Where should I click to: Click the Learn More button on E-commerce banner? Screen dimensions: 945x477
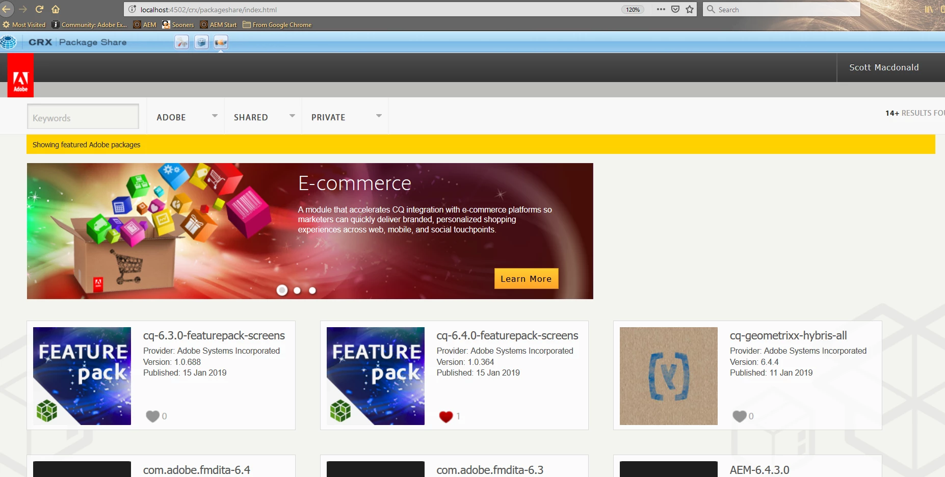click(526, 279)
